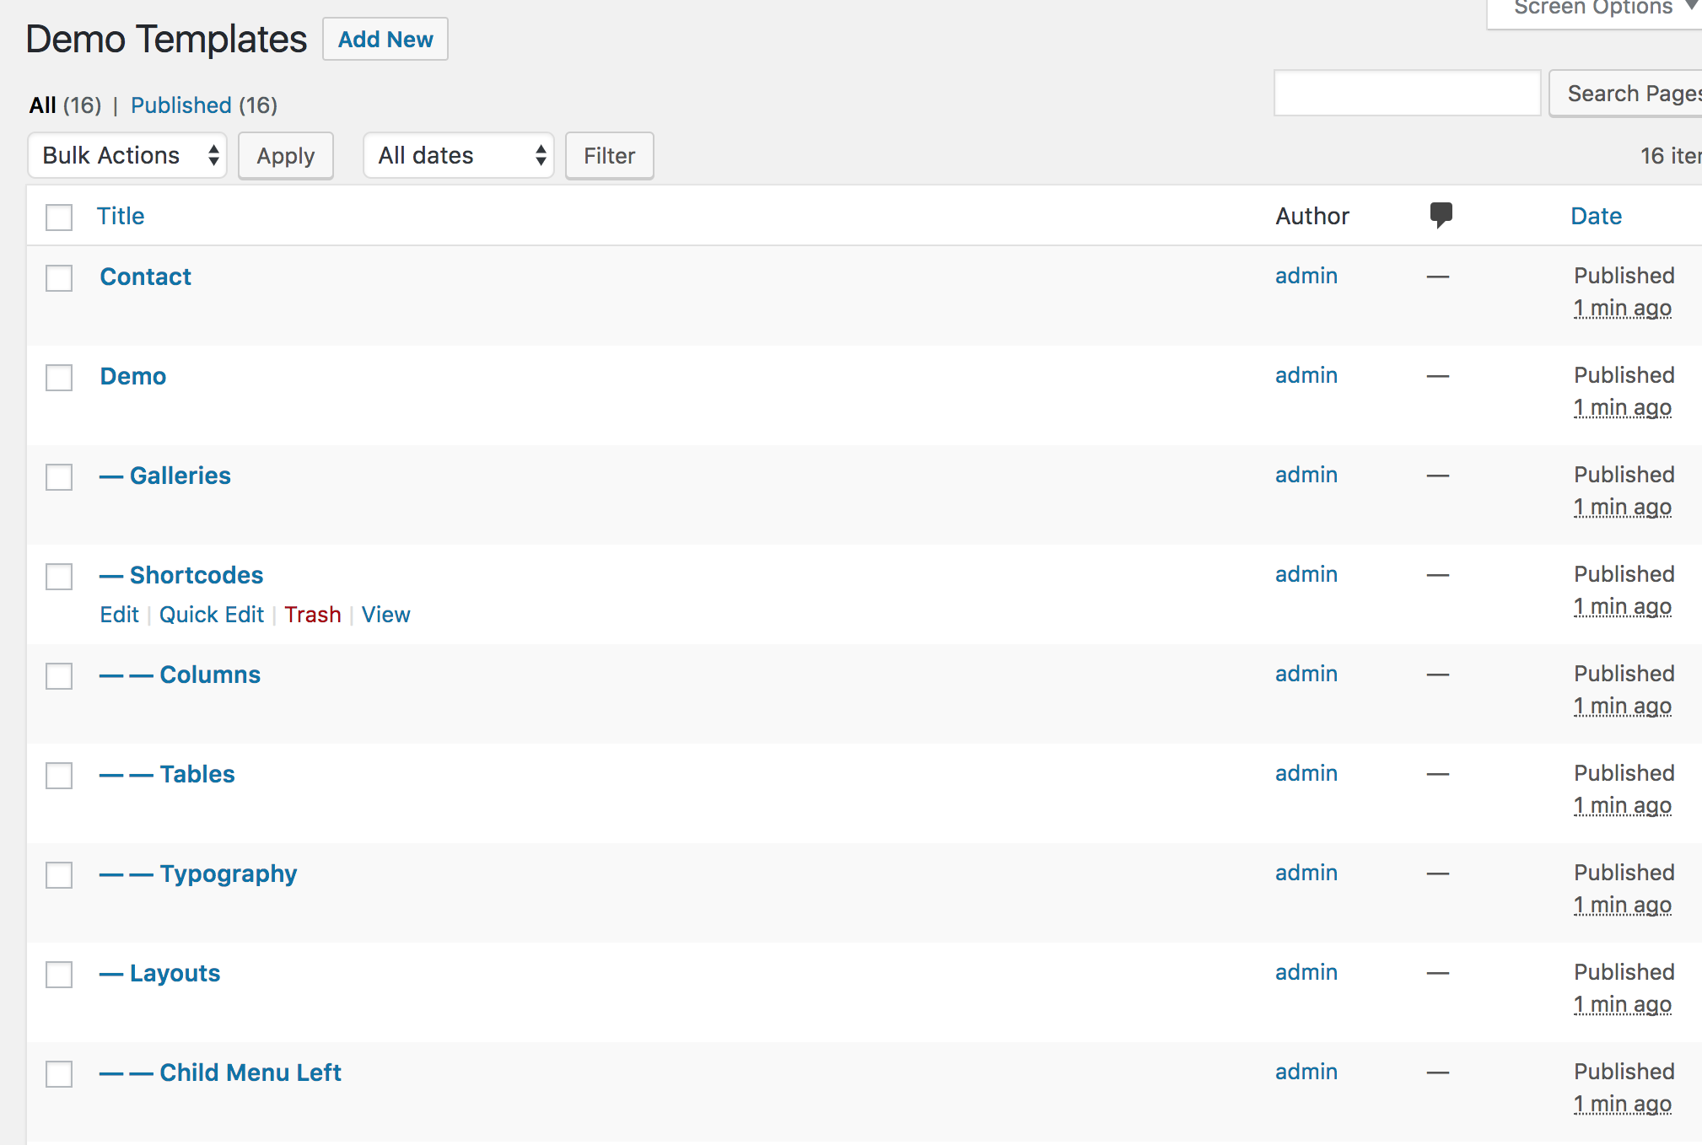1702x1145 pixels.
Task: Click View link for Shortcodes page
Action: pos(386,615)
